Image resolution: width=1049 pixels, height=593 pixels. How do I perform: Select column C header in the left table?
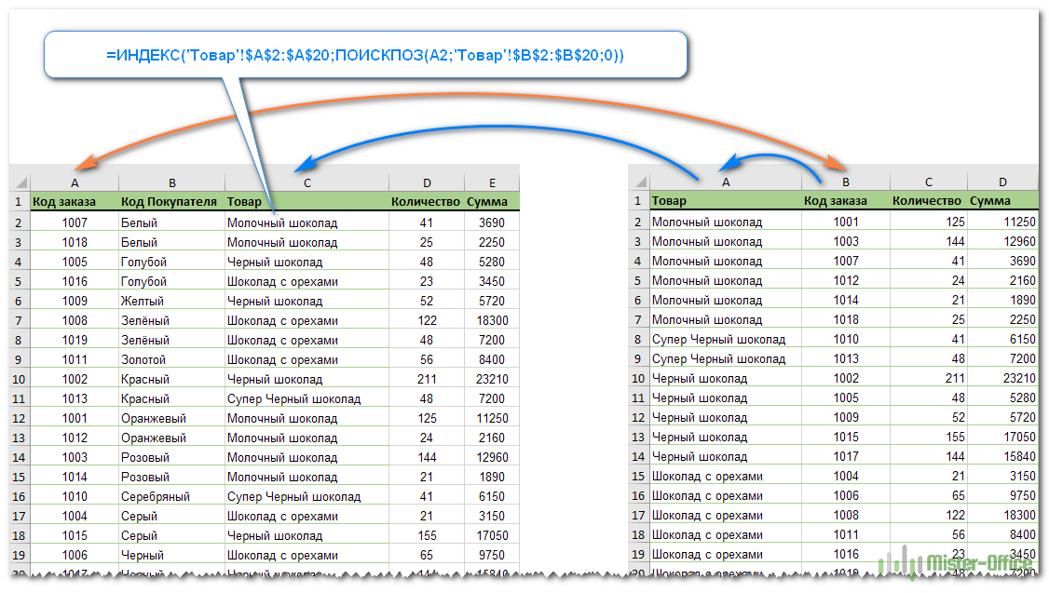coord(307,182)
